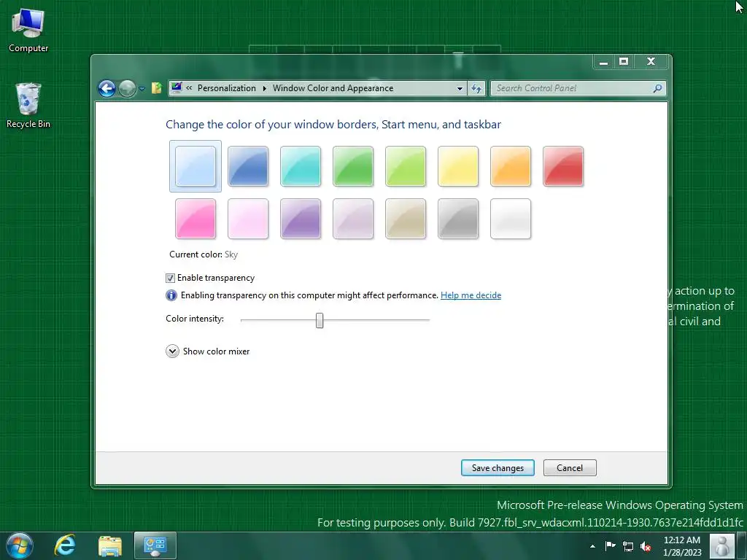Open the Windows Start orb

20,545
